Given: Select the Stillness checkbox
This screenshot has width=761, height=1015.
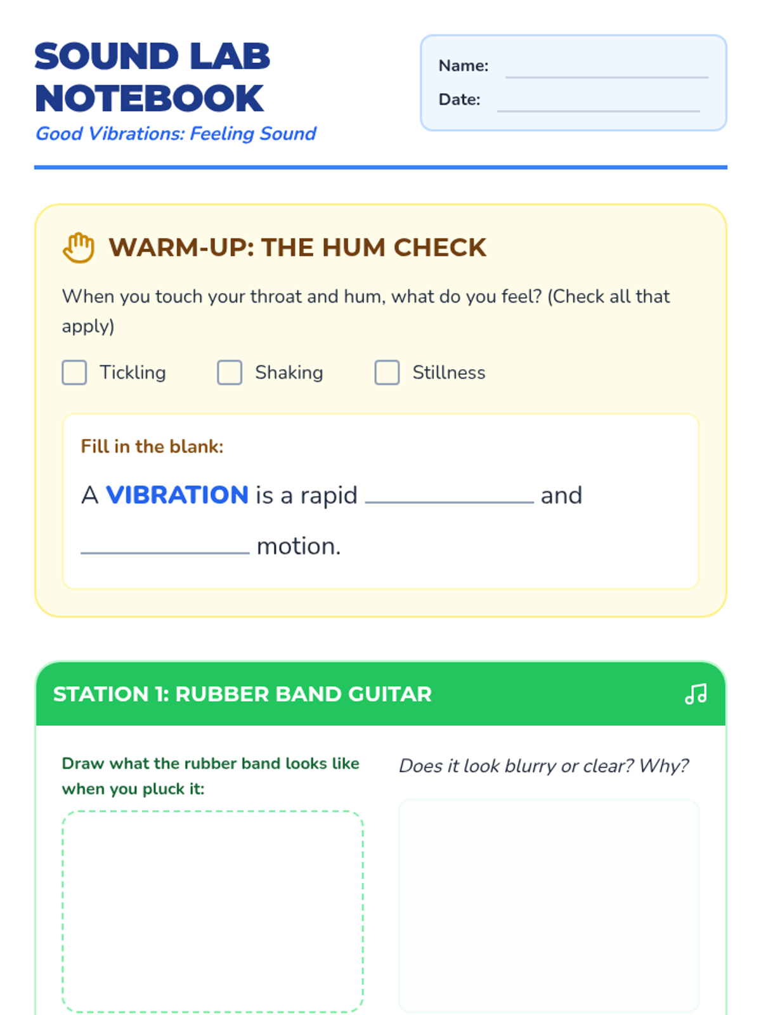Looking at the screenshot, I should pos(387,372).
